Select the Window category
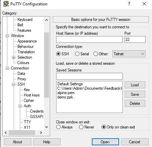Image resolution: width=152 pixels, height=147 pixels. tap(17, 36)
